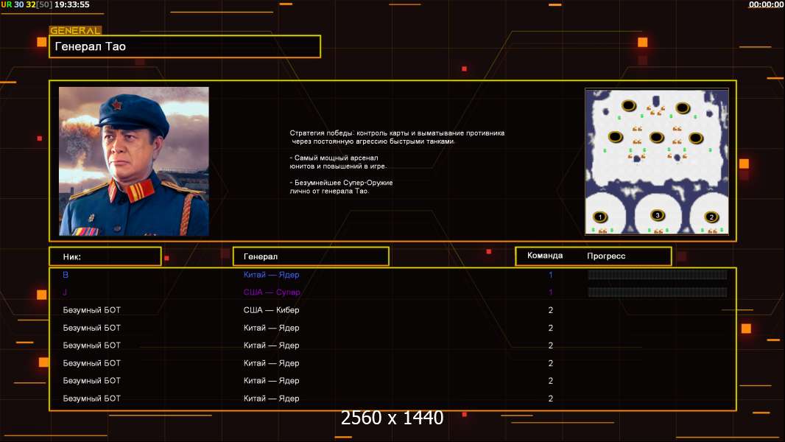Click the 'UR 30 32[50]' counter
The image size is (785, 442).
[x=27, y=4]
